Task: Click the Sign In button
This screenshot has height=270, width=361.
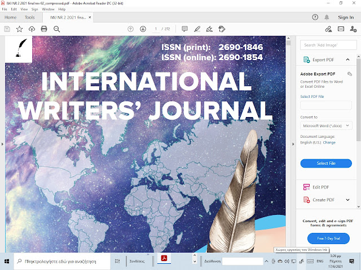Action: [x=346, y=17]
